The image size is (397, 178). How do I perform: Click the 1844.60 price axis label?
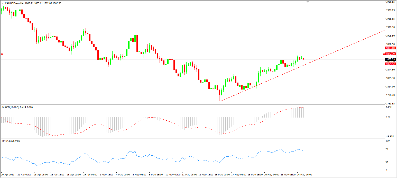point(390,69)
